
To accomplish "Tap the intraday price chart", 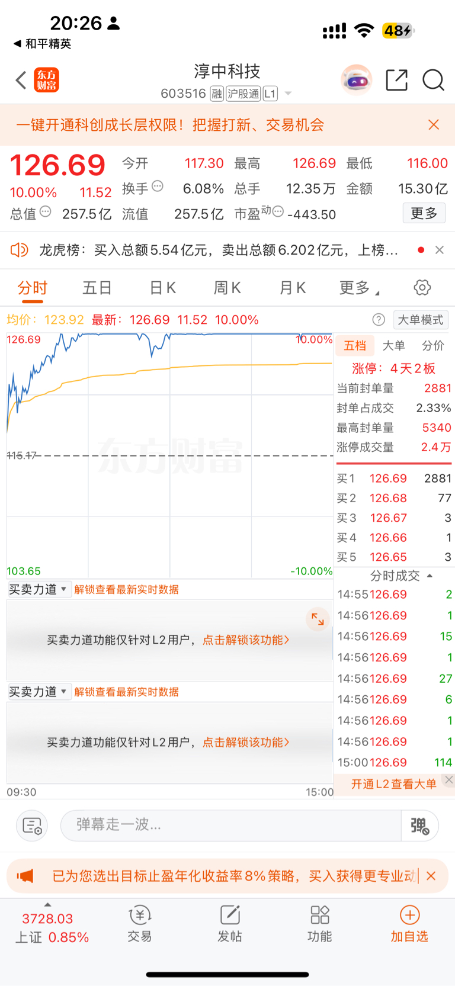I will 169,455.
